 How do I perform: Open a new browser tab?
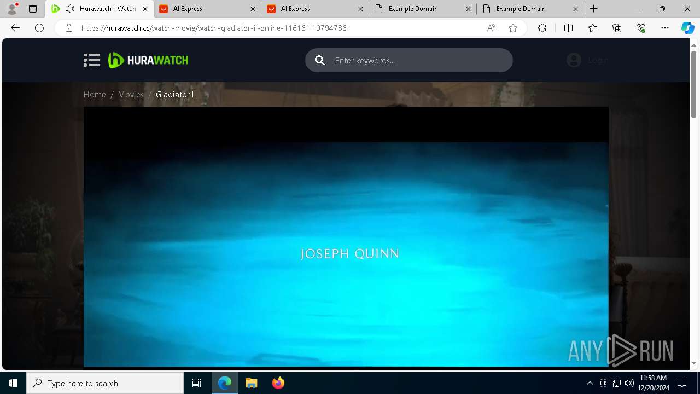coord(594,9)
